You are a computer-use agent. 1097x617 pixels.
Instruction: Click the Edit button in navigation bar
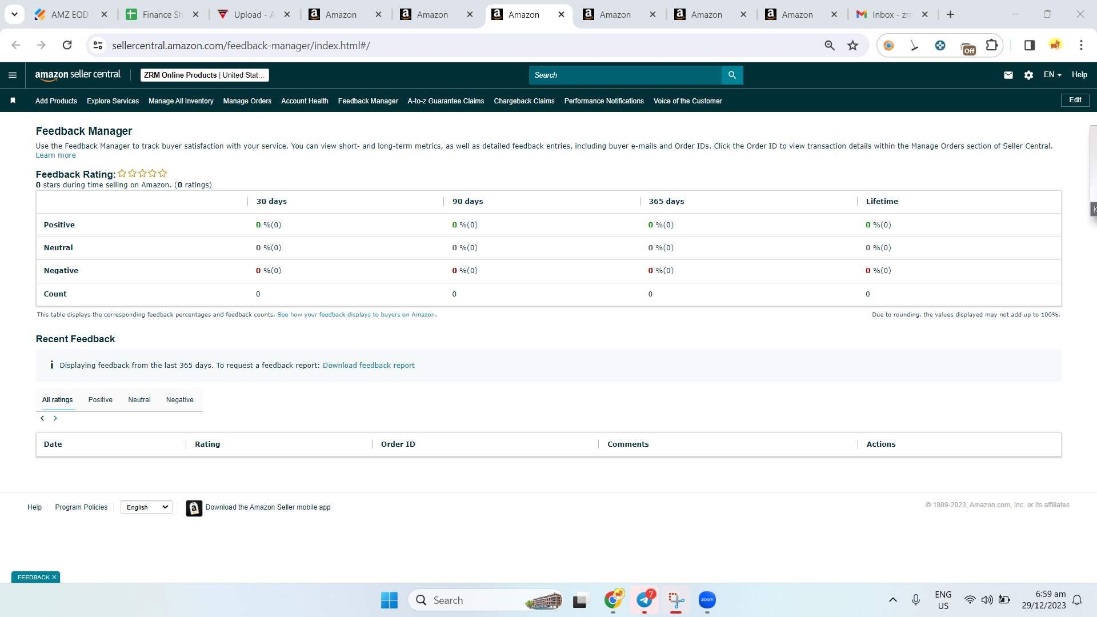pyautogui.click(x=1075, y=100)
